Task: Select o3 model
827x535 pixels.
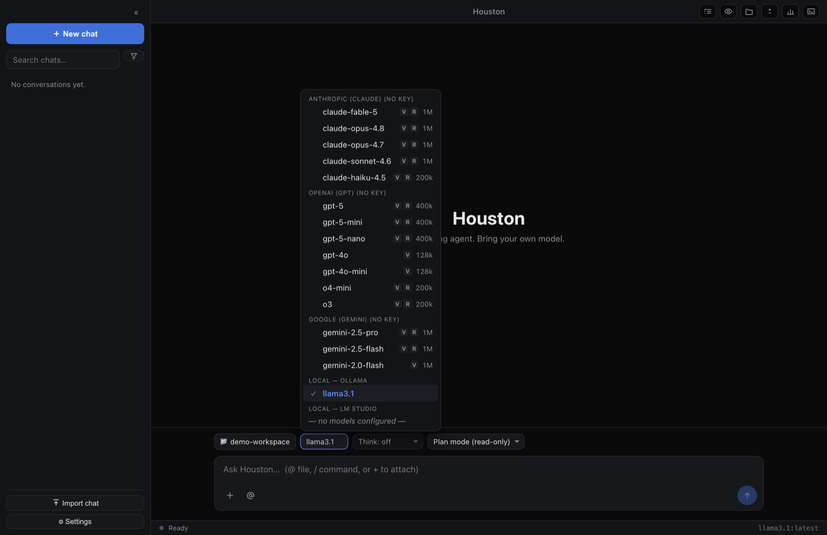Action: click(371, 304)
